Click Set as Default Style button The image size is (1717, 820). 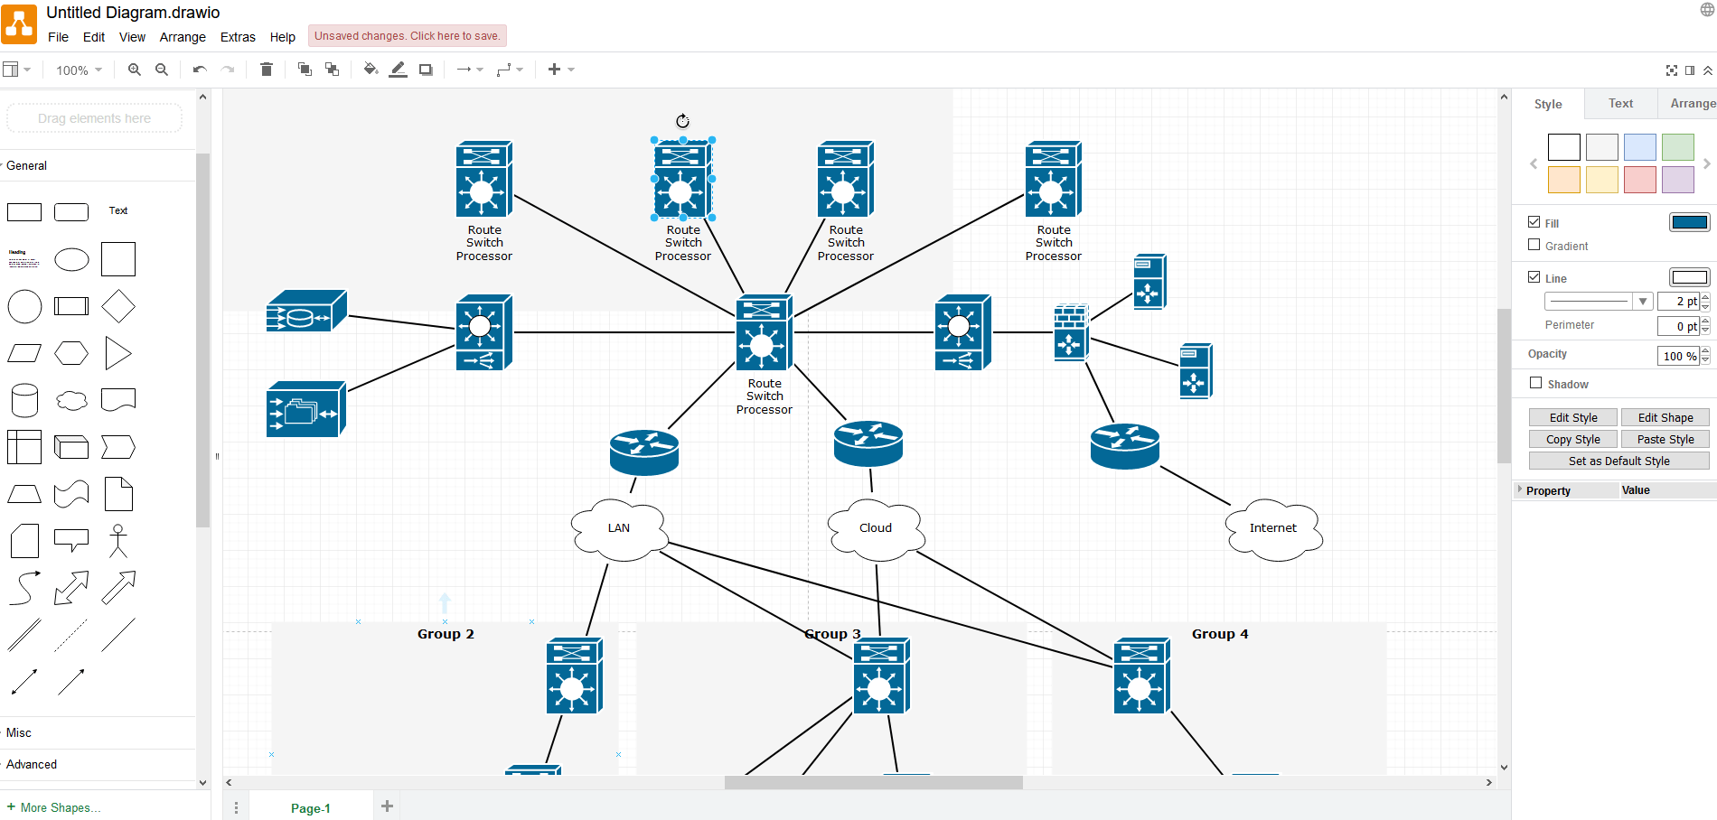click(1619, 461)
